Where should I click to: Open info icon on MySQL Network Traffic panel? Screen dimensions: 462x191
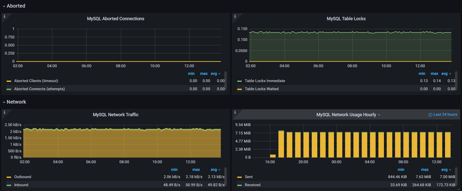click(4, 112)
